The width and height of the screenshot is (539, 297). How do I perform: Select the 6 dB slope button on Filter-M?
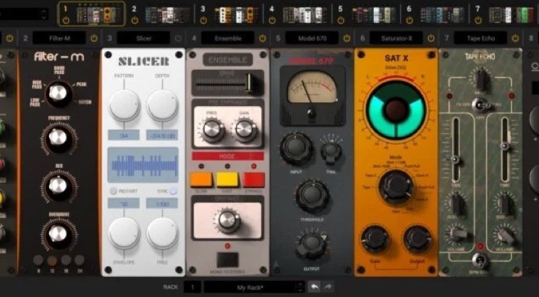click(38, 260)
